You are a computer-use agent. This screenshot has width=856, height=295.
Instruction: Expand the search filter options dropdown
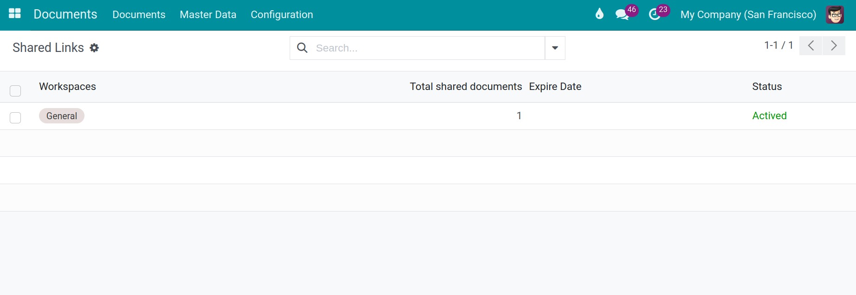pos(555,48)
